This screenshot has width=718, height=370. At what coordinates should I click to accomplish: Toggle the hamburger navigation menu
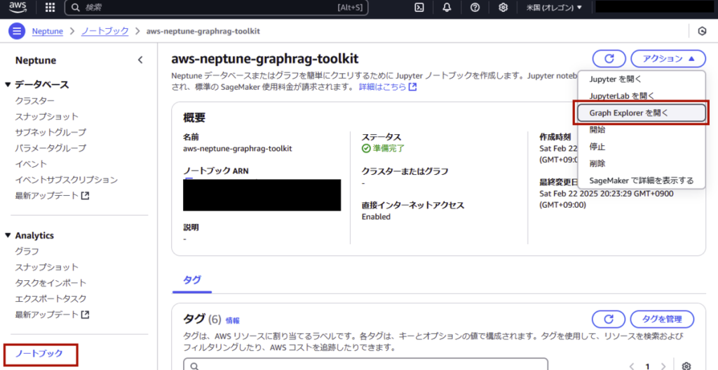[x=17, y=31]
